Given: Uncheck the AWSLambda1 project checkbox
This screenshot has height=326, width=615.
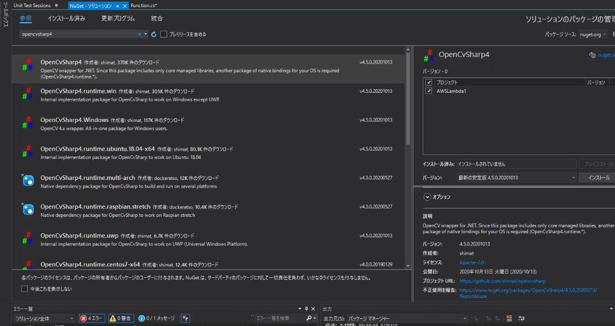Looking at the screenshot, I should [429, 90].
